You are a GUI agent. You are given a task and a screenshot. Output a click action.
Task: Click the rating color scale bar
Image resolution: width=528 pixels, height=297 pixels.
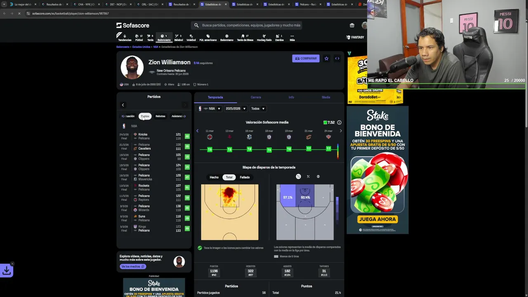coord(338,151)
